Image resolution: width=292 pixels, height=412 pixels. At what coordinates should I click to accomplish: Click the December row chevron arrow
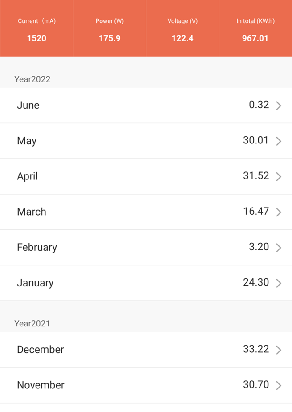click(279, 350)
